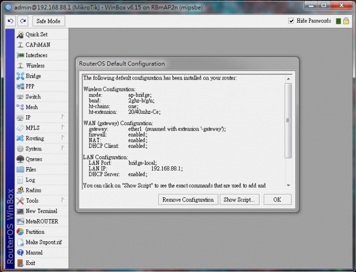Screen dimensions: 356x272
Task: Open the Quick Set menu label
Action: 37,35
